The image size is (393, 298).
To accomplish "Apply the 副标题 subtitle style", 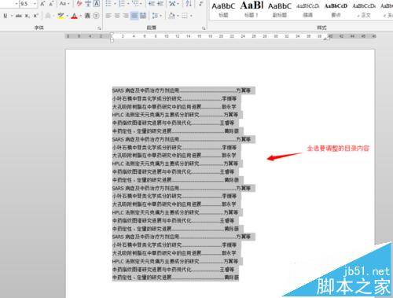I will click(280, 9).
